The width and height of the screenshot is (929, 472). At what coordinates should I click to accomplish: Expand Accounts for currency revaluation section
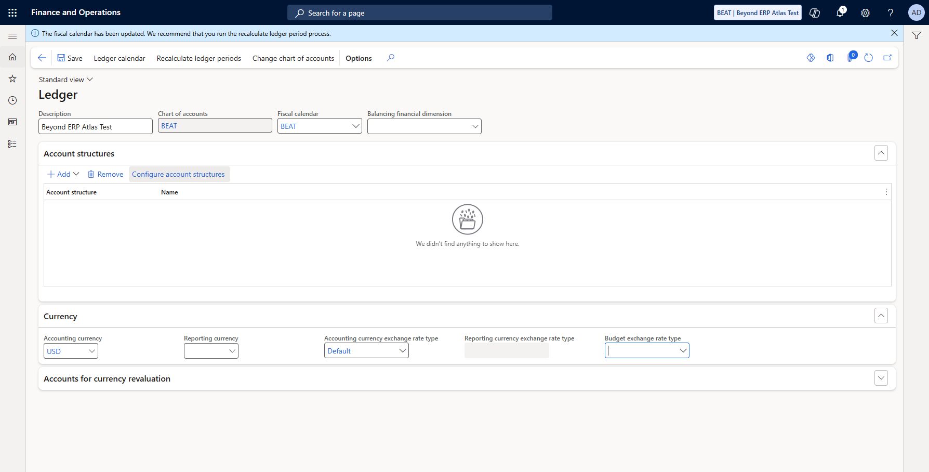tap(881, 378)
